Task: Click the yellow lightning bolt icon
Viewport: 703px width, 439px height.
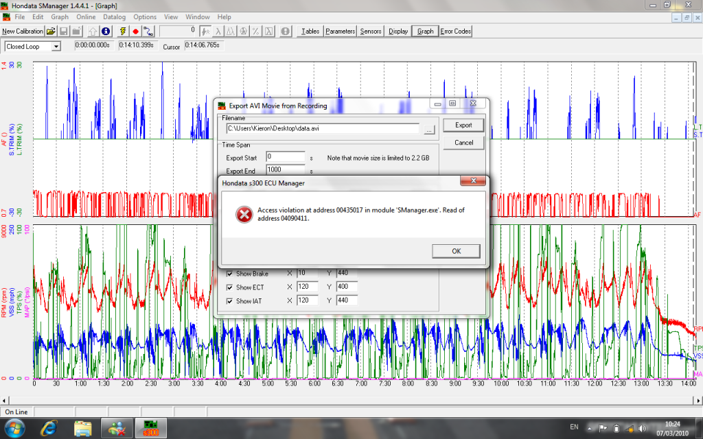Action: click(123, 31)
